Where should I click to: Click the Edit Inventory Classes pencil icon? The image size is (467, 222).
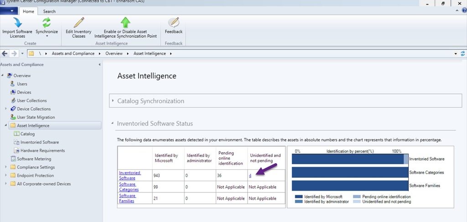[x=78, y=23]
